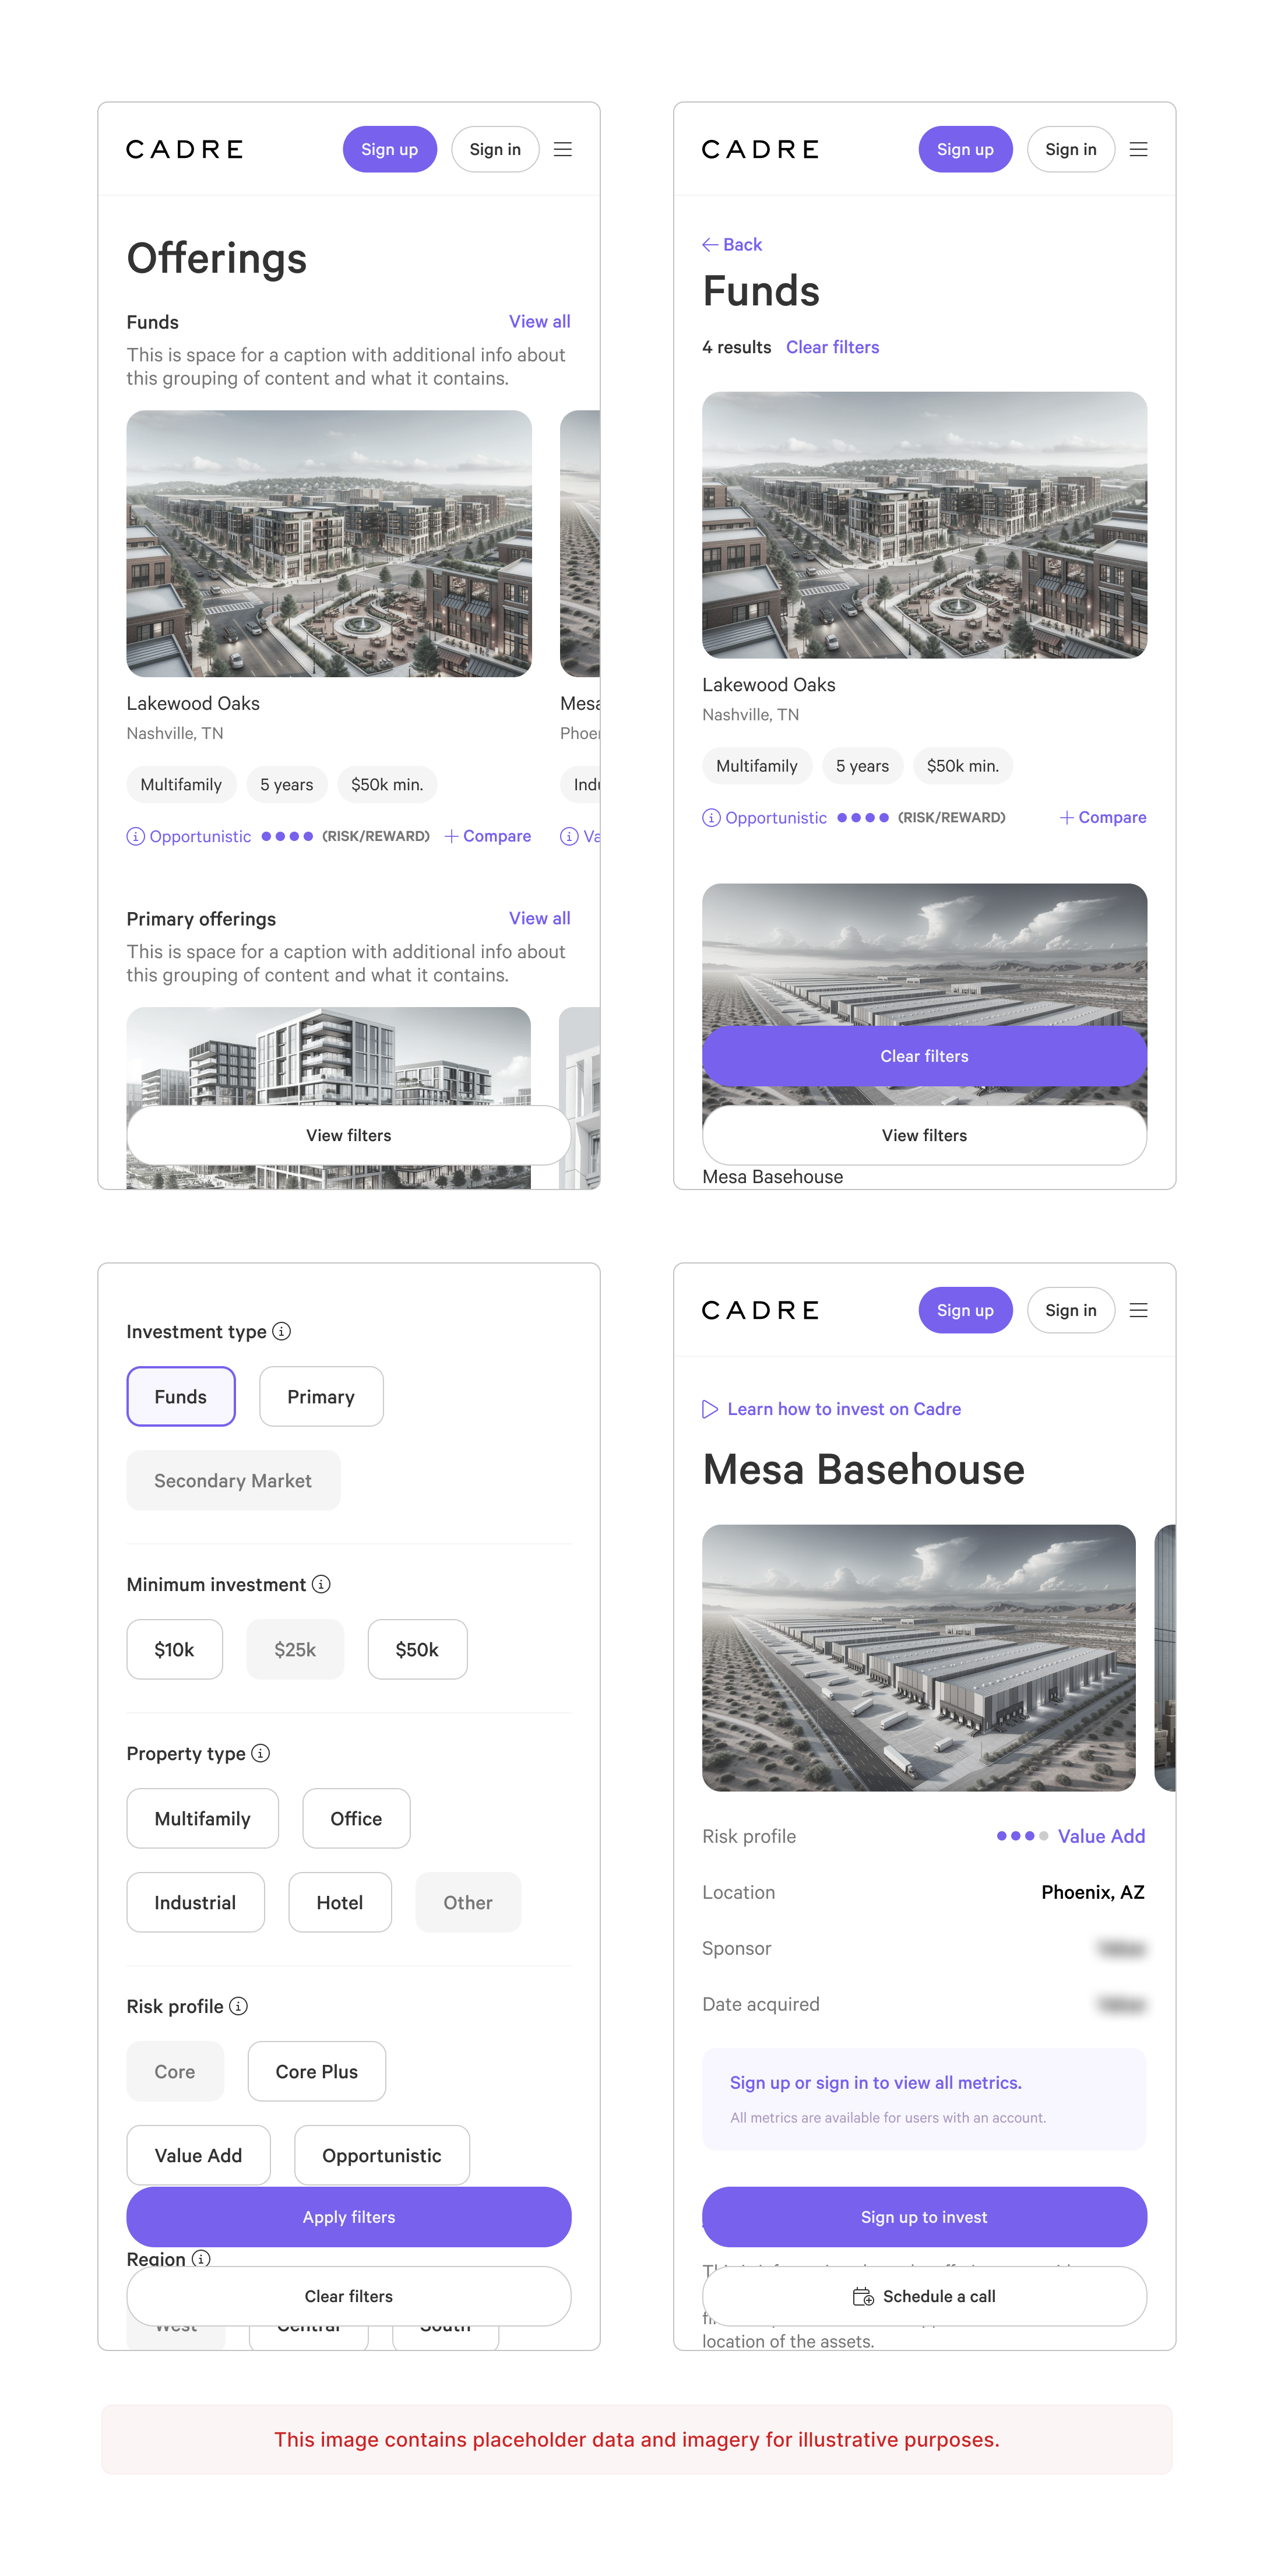
Task: Click View all next to Funds
Action: click(x=539, y=322)
